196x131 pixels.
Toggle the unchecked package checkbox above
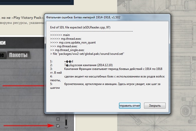[x=58, y=119]
